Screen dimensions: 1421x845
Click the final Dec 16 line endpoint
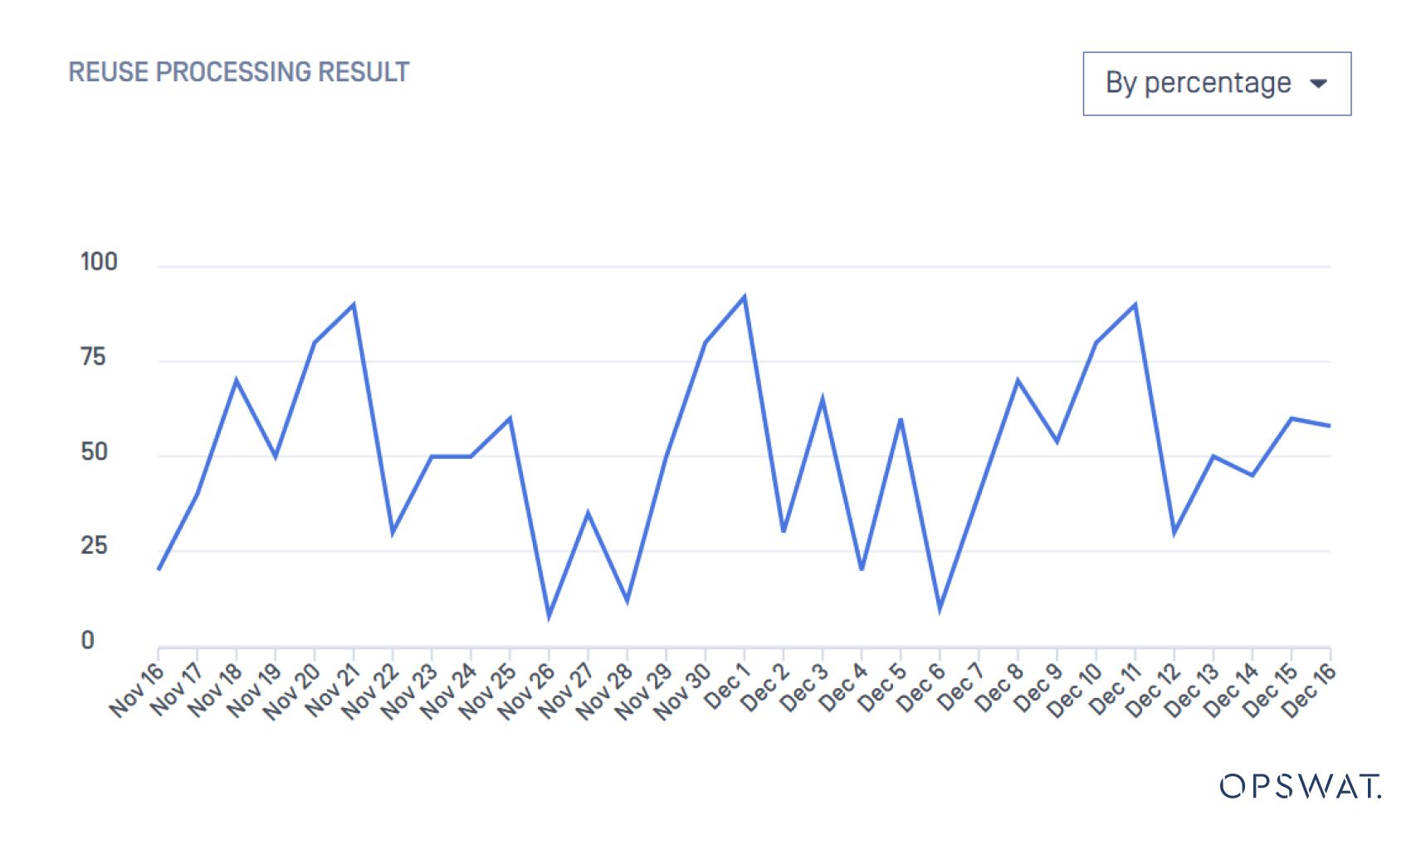click(x=1330, y=426)
